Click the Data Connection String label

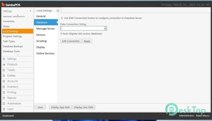pos(73,24)
